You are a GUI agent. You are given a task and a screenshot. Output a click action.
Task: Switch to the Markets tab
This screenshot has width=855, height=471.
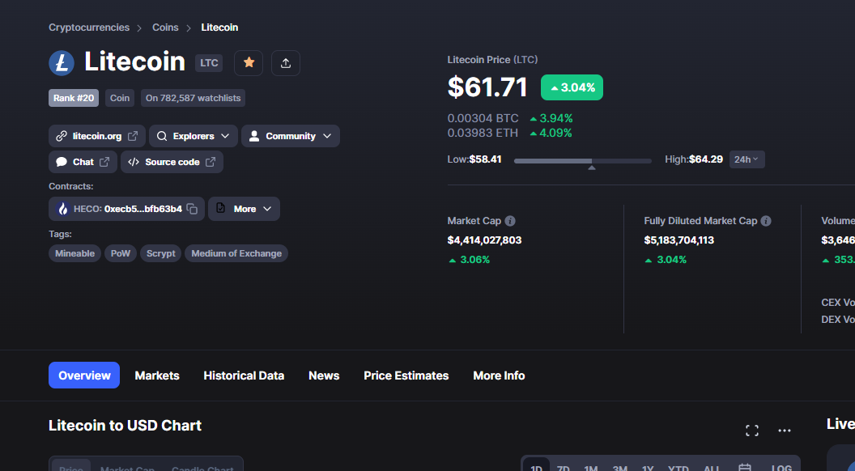[157, 376]
